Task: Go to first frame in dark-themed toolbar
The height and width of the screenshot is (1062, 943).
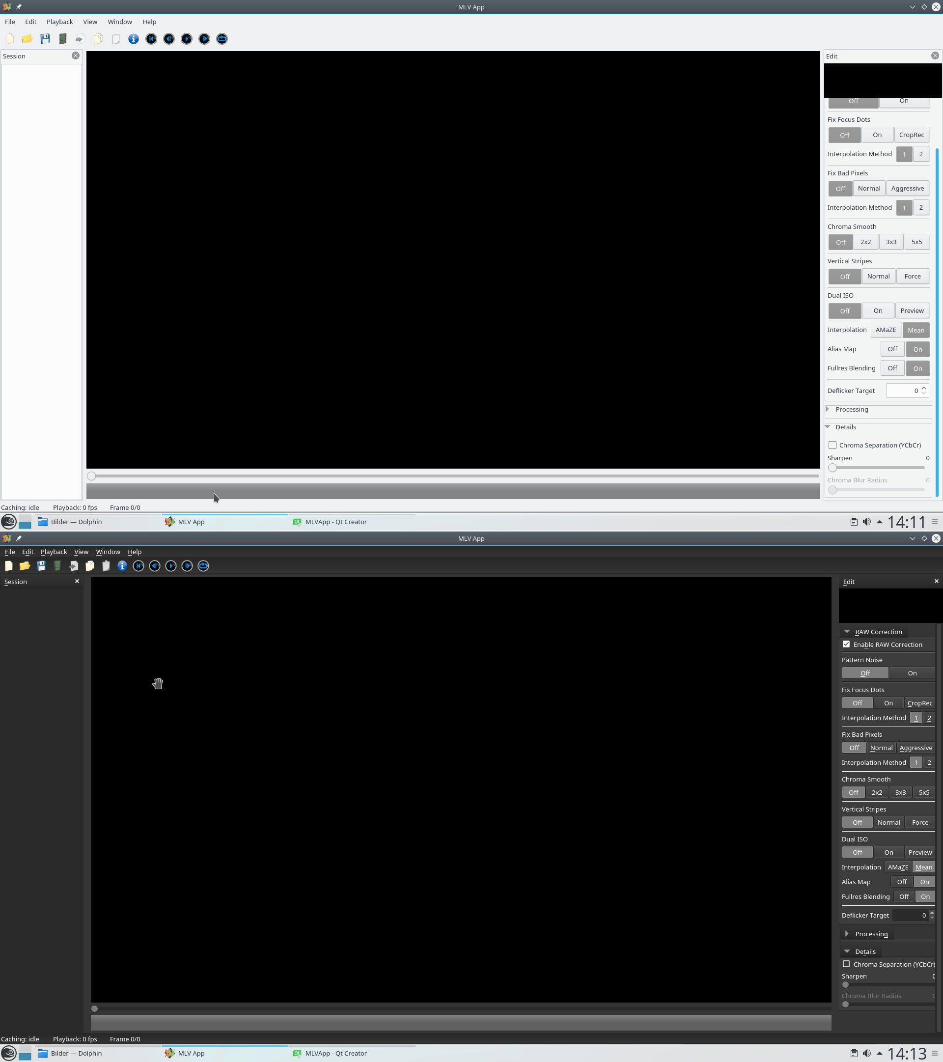Action: (138, 566)
